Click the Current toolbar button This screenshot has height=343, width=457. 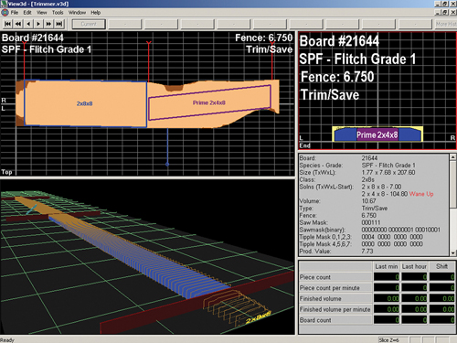89,24
